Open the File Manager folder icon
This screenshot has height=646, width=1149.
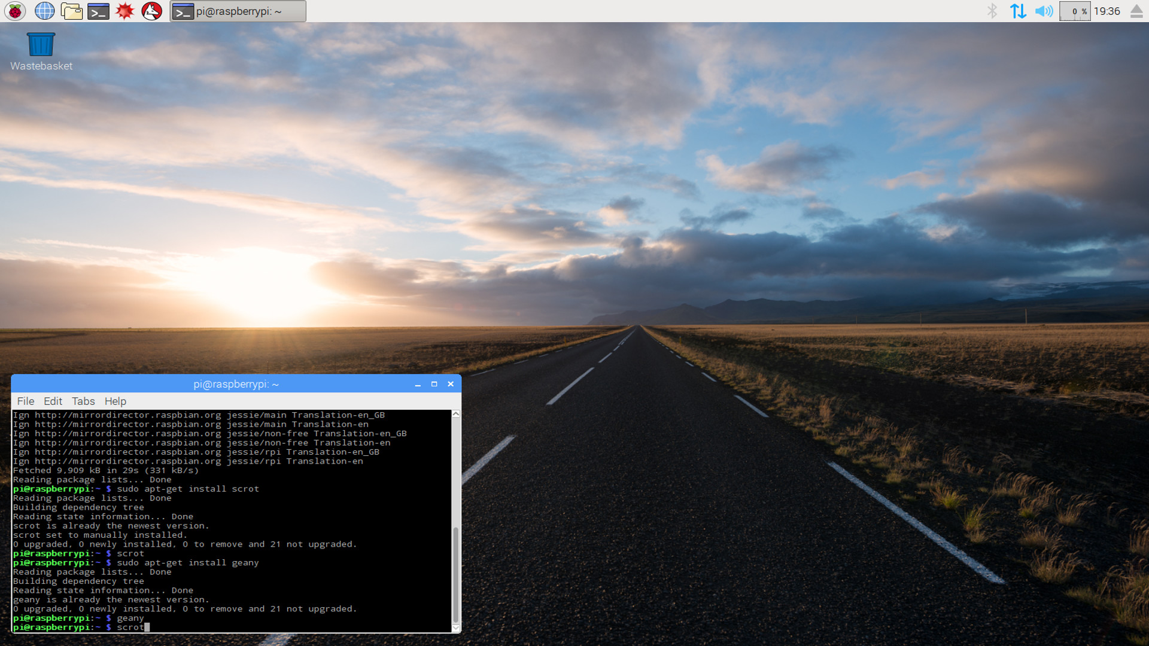(x=71, y=11)
